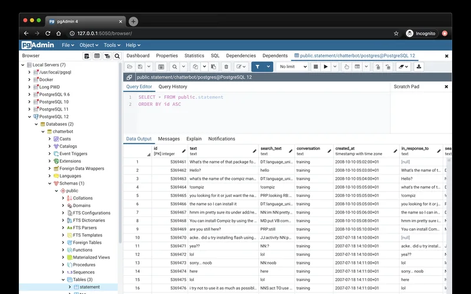471x294 pixels.
Task: Collapse the PostgreSQL 12 server node
Action: tap(29, 116)
